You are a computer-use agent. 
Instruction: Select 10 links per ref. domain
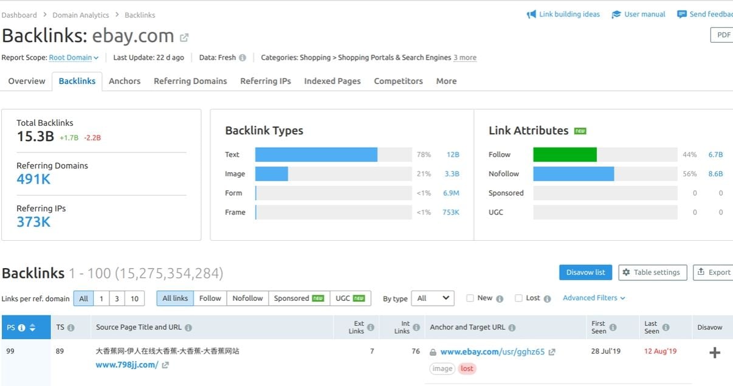coord(134,298)
